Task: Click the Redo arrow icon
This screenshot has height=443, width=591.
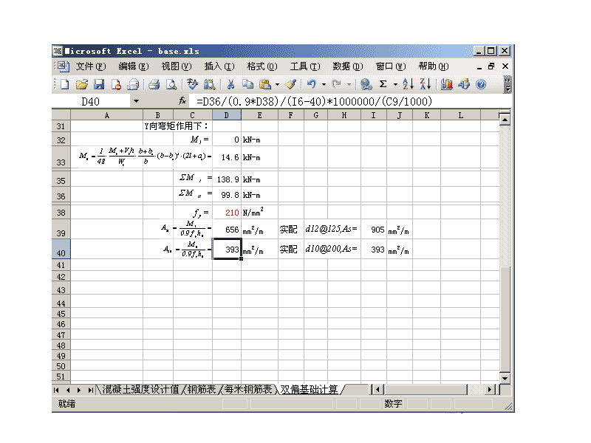Action: (x=336, y=84)
